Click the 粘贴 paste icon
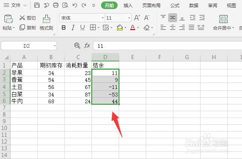 (x=8, y=19)
